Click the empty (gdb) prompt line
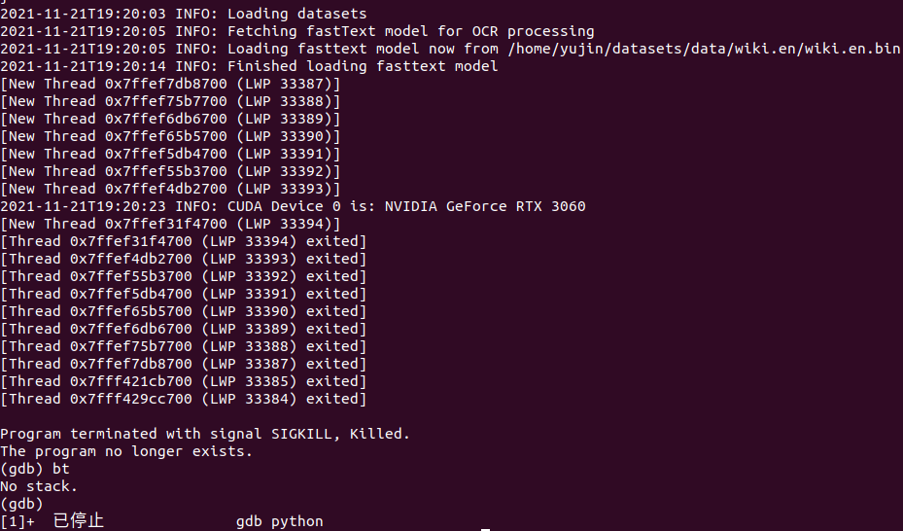Screen dimensions: 903x531 tap(22, 504)
